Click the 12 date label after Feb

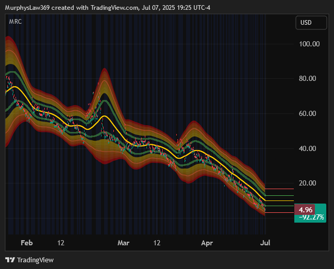click(61, 243)
